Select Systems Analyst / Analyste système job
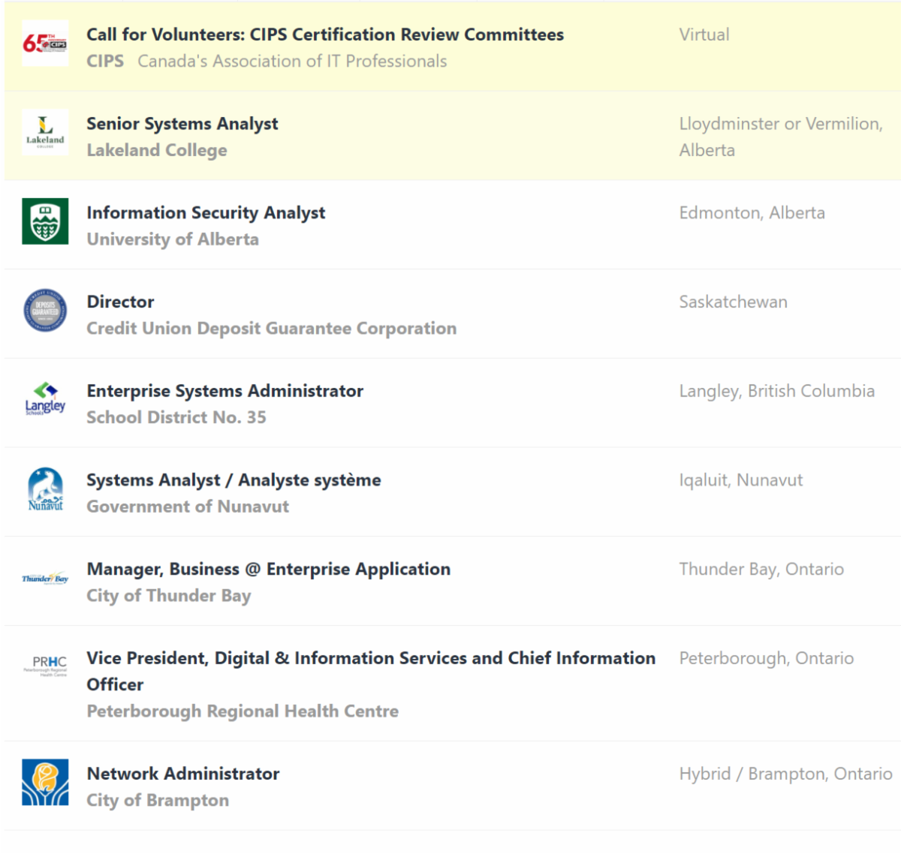 point(234,480)
